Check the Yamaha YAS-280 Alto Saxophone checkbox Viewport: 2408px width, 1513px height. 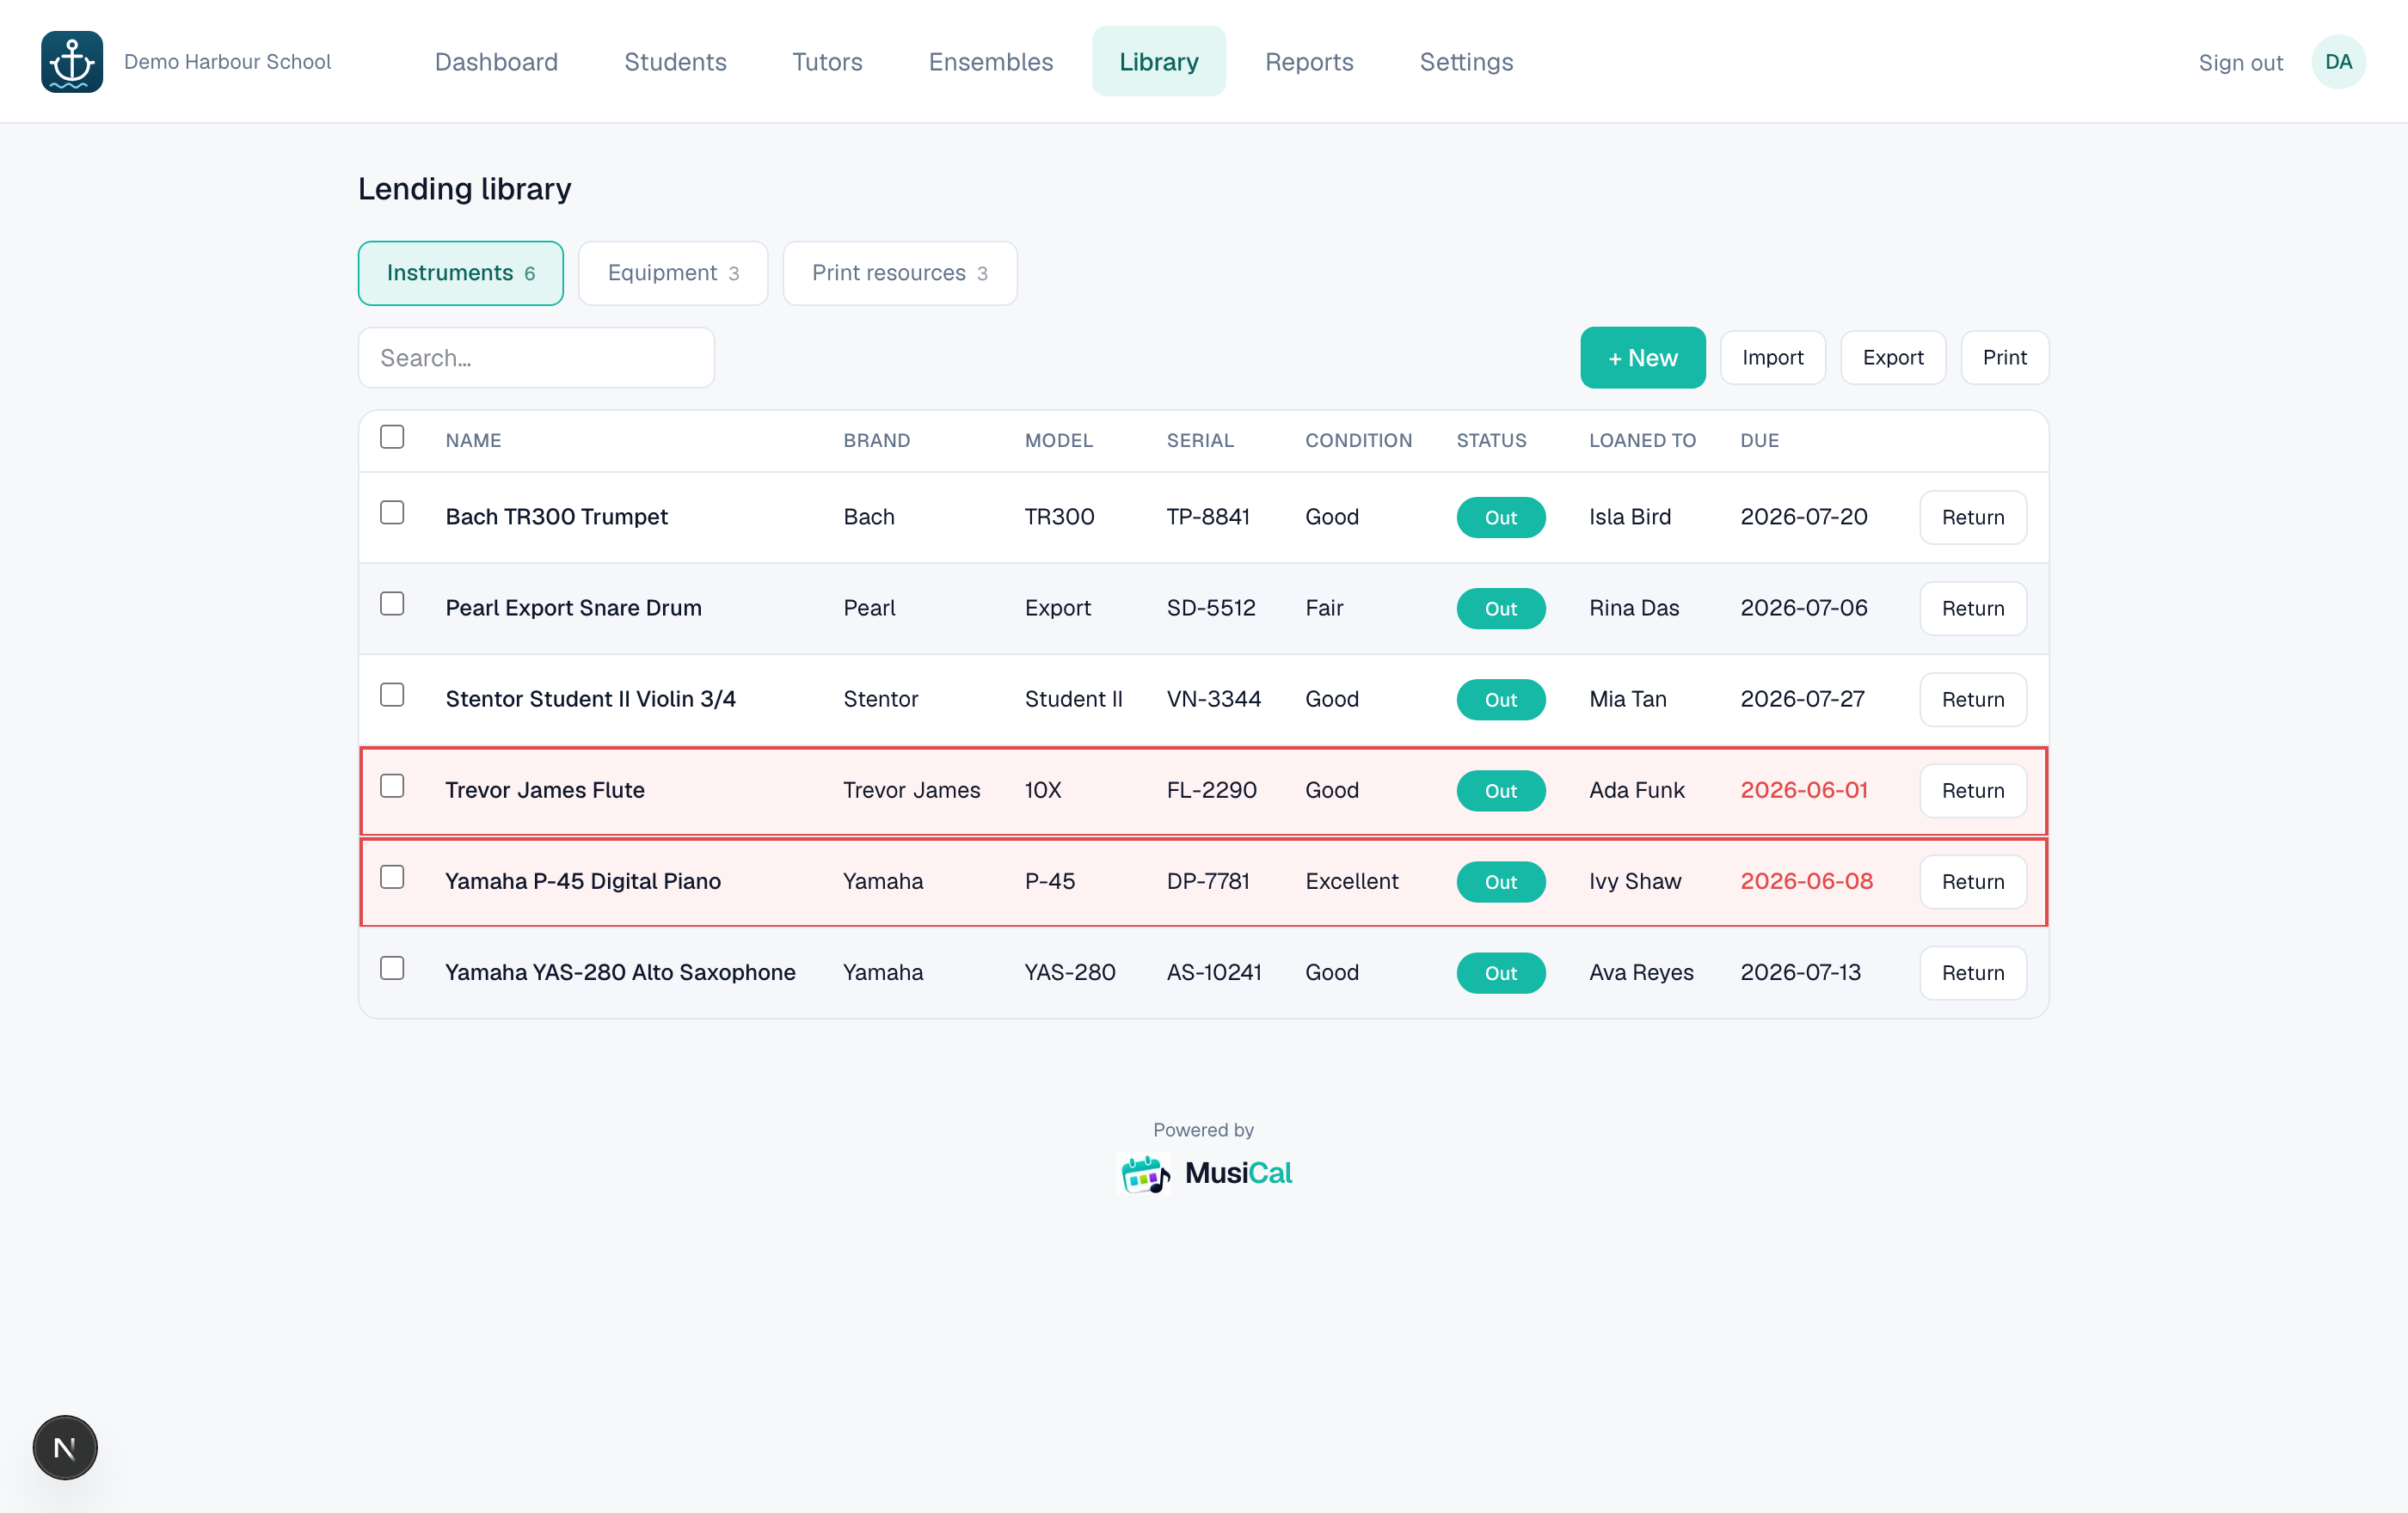coord(392,968)
